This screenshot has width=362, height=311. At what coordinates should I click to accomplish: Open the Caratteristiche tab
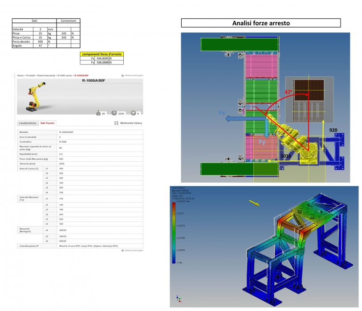pos(27,123)
